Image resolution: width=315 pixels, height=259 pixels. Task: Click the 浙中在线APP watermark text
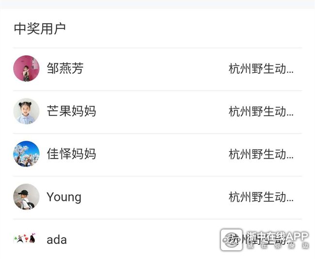click(277, 237)
